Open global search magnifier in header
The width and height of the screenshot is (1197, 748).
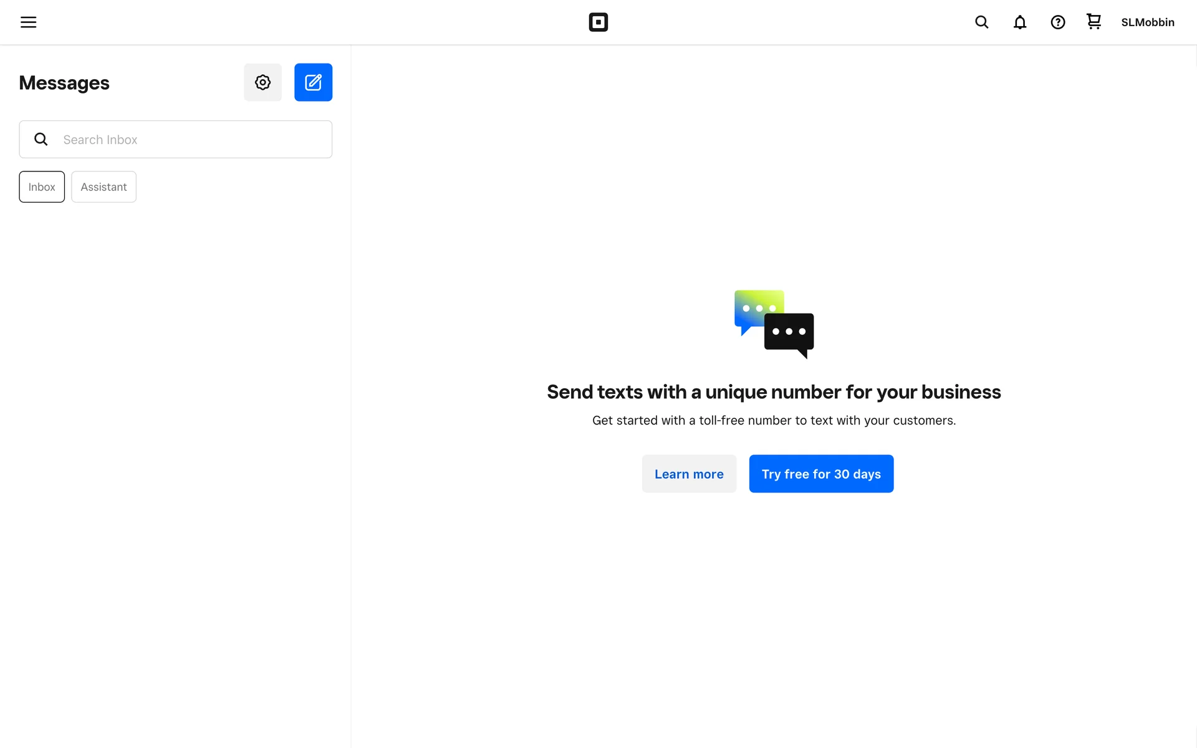pos(981,22)
